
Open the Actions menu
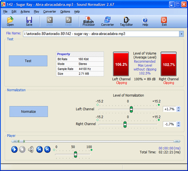click(25, 12)
